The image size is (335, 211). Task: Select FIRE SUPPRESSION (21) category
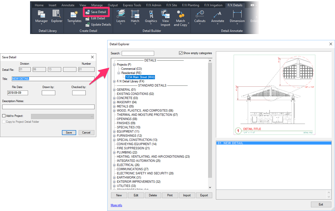coord(133,148)
